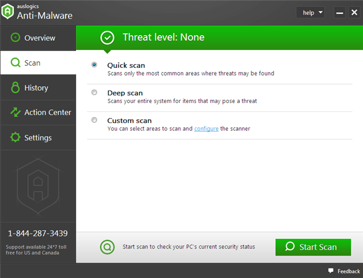Click the Settings gear icon

pos(15,138)
